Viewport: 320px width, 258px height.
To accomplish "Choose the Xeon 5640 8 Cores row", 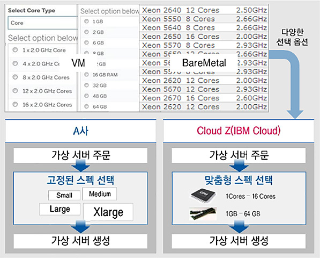I will tap(204, 27).
